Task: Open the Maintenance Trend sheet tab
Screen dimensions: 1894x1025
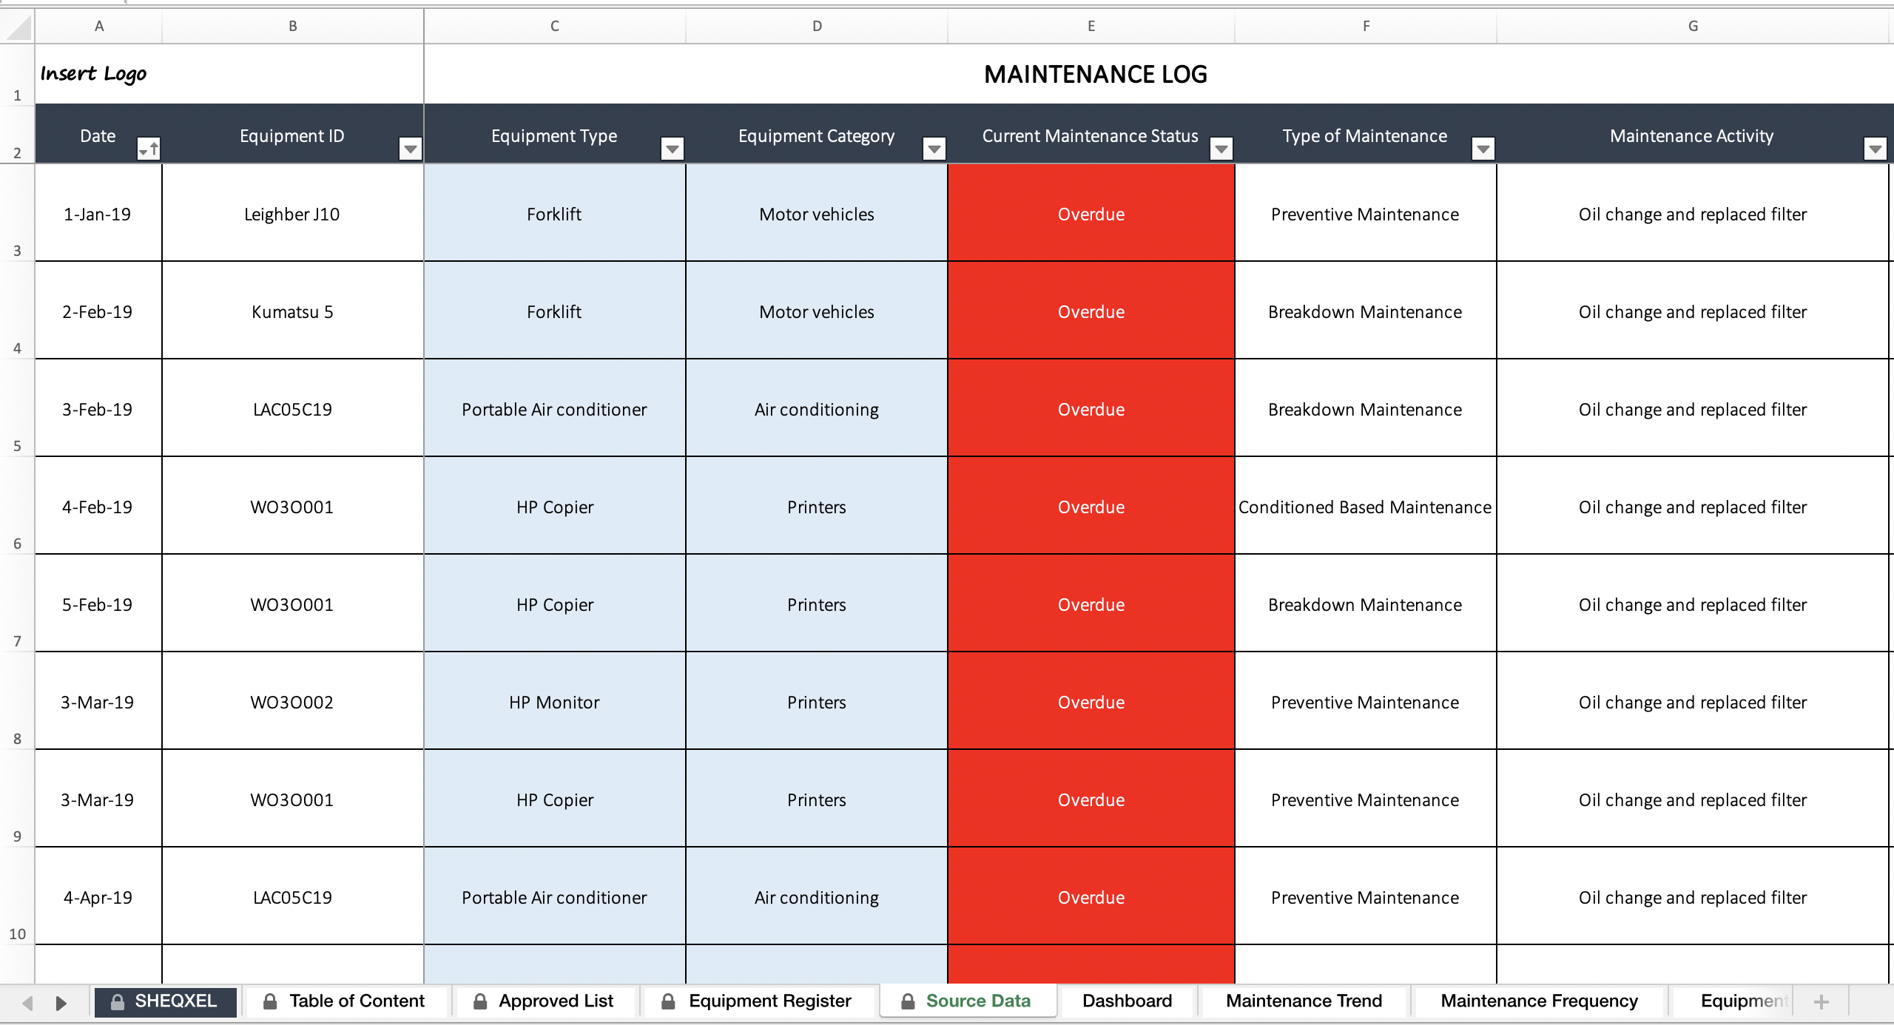Action: point(1304,1001)
